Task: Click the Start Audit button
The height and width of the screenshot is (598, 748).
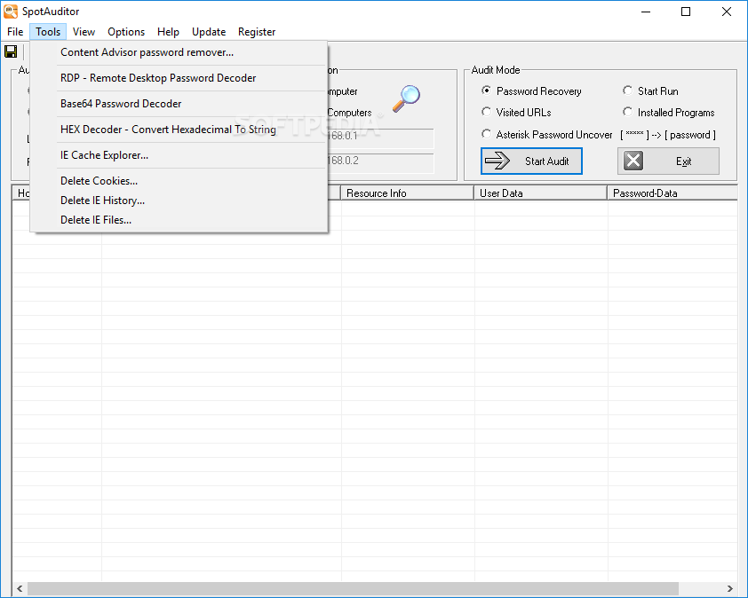Action: (x=531, y=161)
